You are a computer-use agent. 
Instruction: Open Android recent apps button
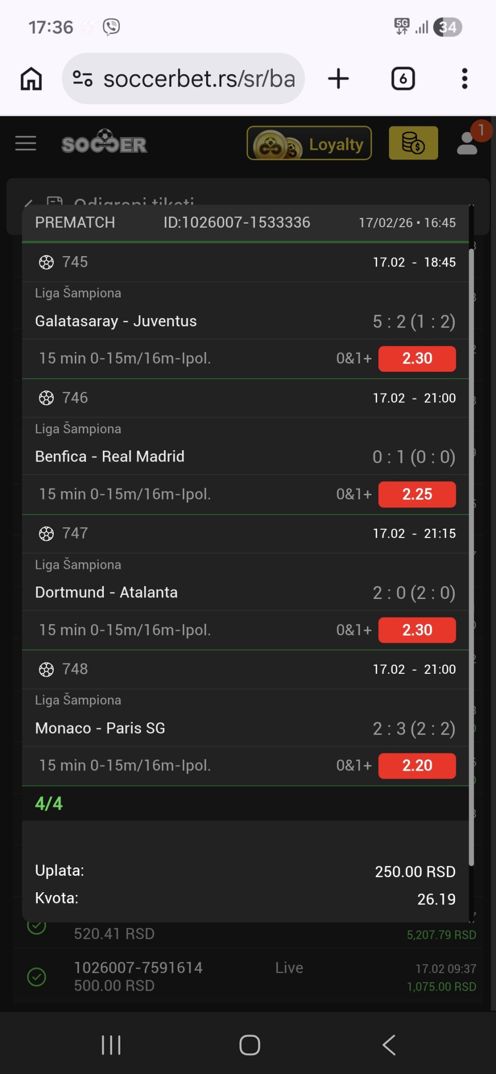click(111, 1045)
